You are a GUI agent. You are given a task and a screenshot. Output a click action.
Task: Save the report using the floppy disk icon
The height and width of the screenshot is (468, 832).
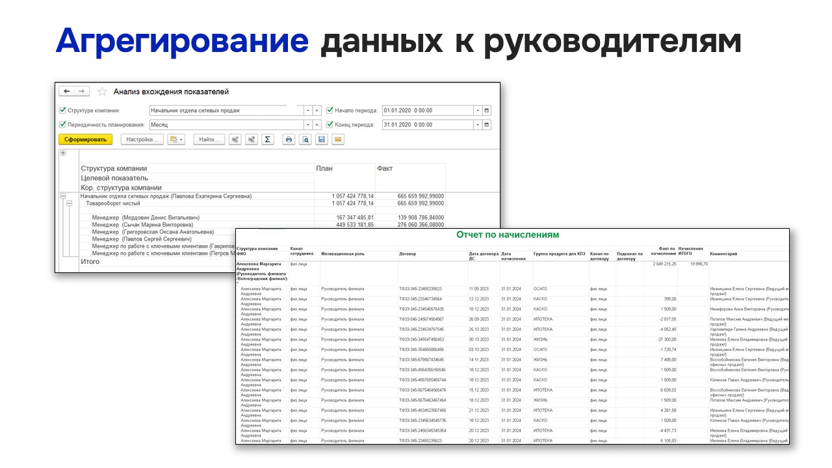[x=321, y=139]
